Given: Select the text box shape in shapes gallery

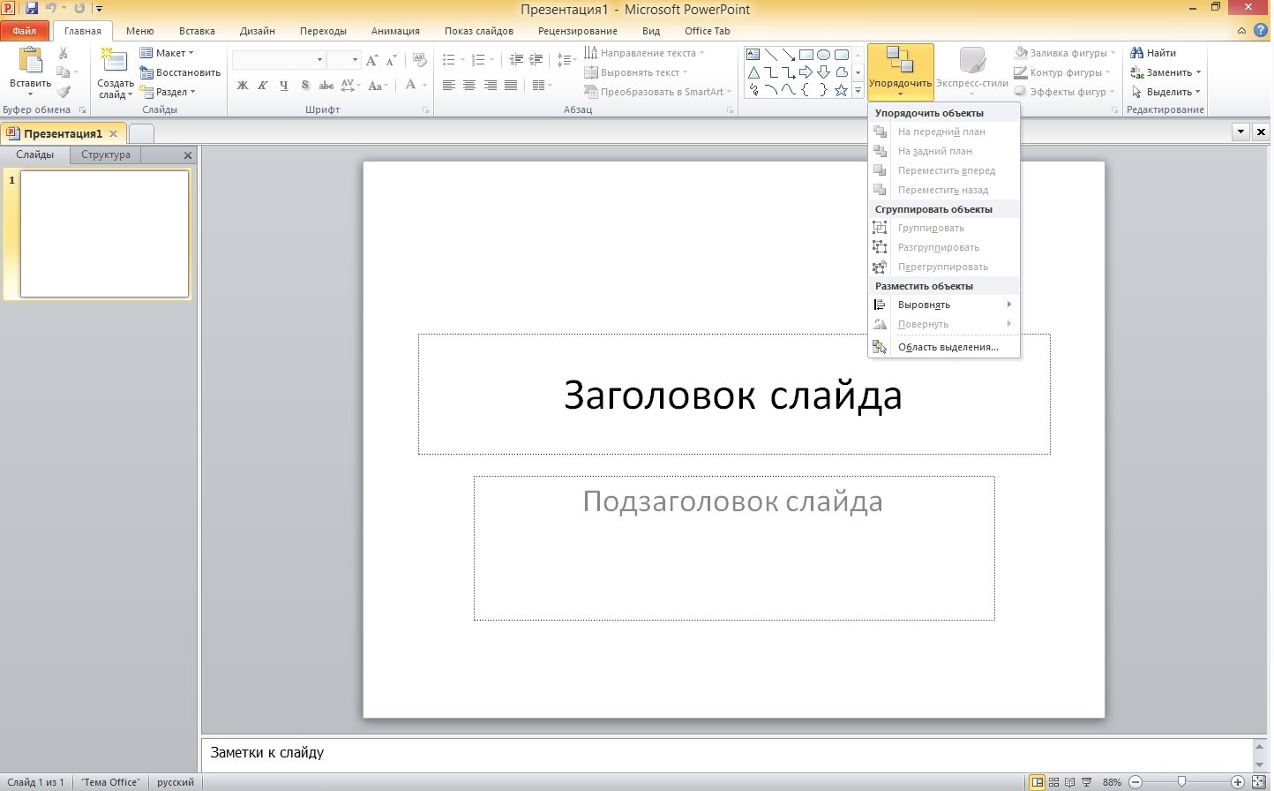Looking at the screenshot, I should pyautogui.click(x=753, y=55).
